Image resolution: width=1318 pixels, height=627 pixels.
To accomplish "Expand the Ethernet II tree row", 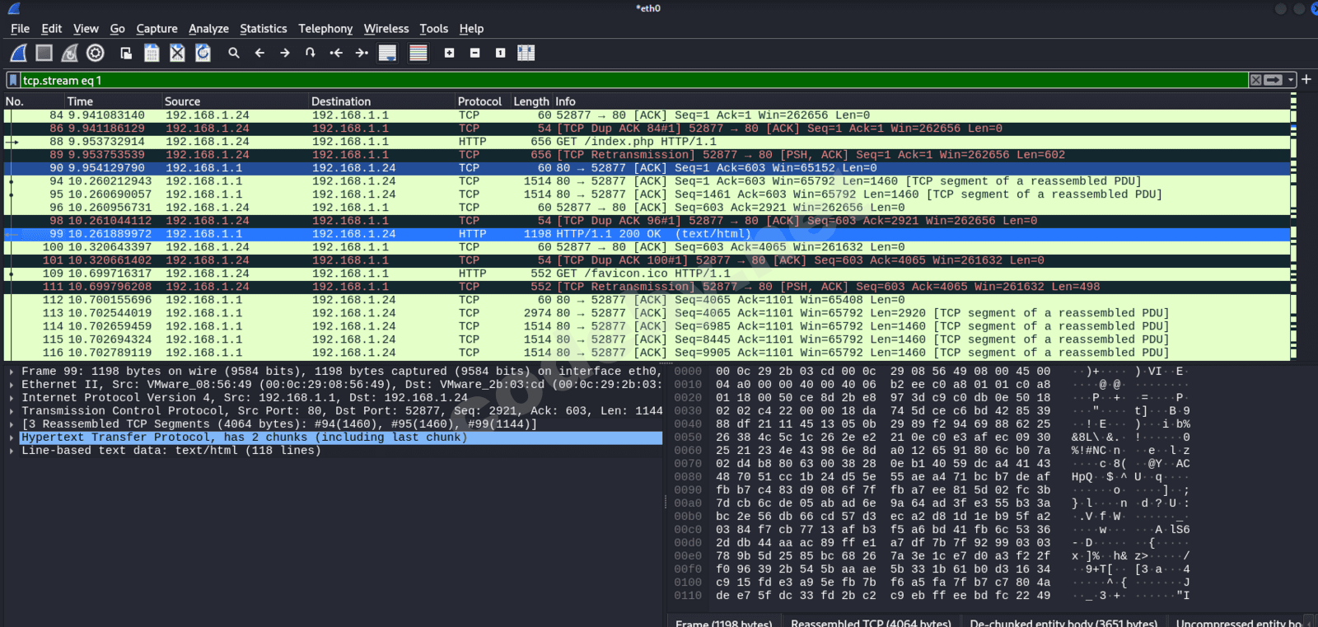I will coord(12,385).
